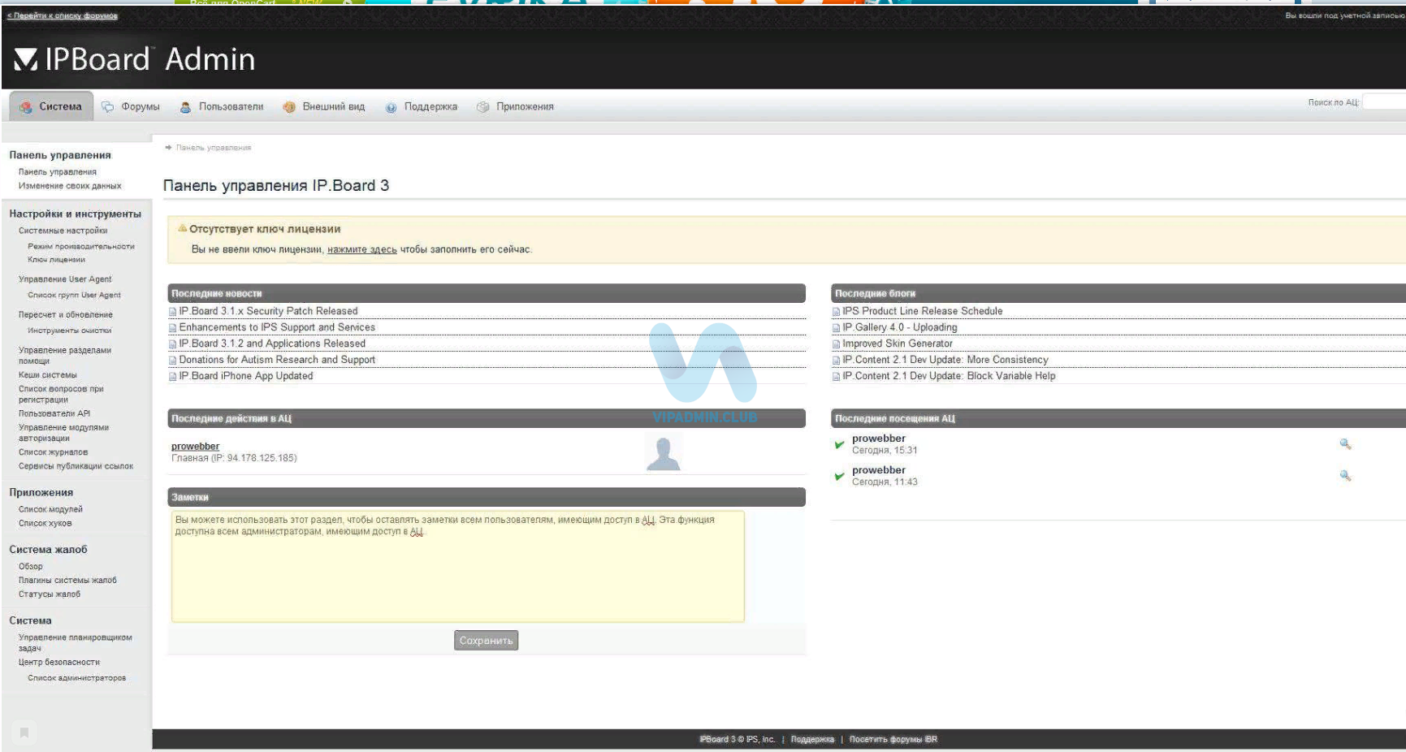Open Системные настройки in sidebar
1406x752 pixels.
[63, 231]
